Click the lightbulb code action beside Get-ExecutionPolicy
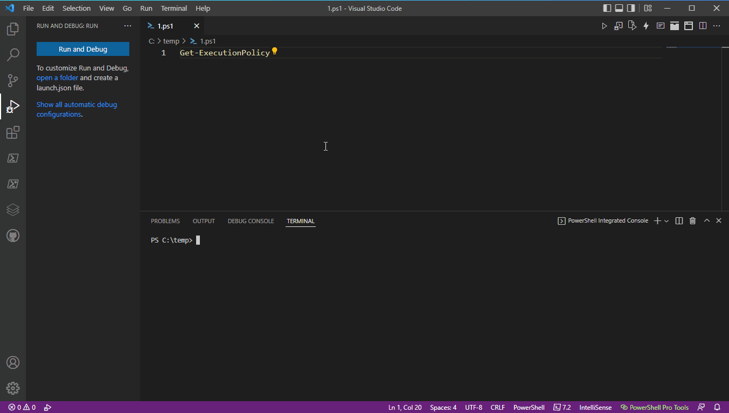 click(274, 51)
